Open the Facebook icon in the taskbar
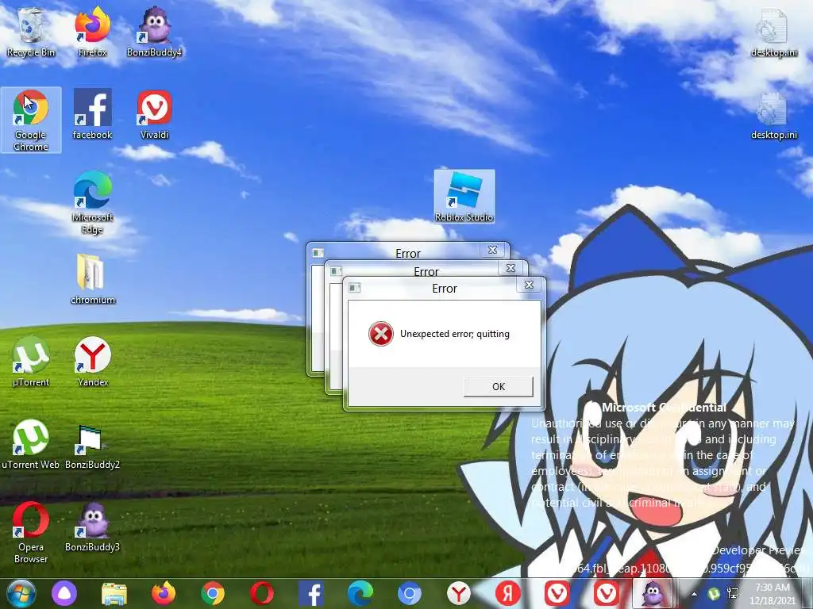 click(x=311, y=594)
